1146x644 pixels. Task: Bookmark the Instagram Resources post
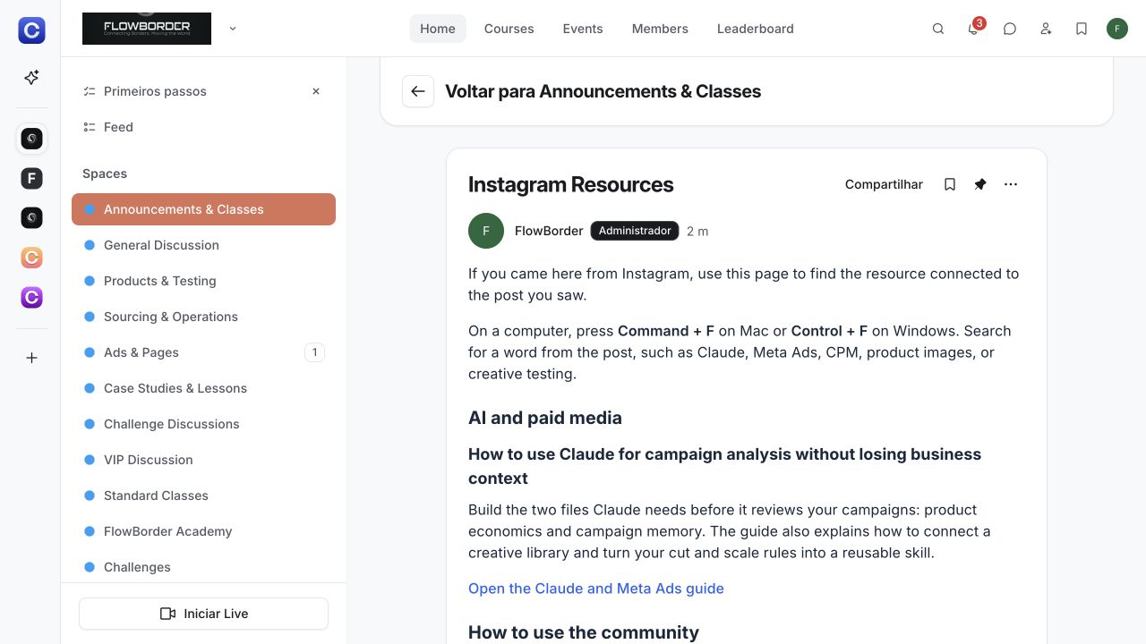coord(950,184)
